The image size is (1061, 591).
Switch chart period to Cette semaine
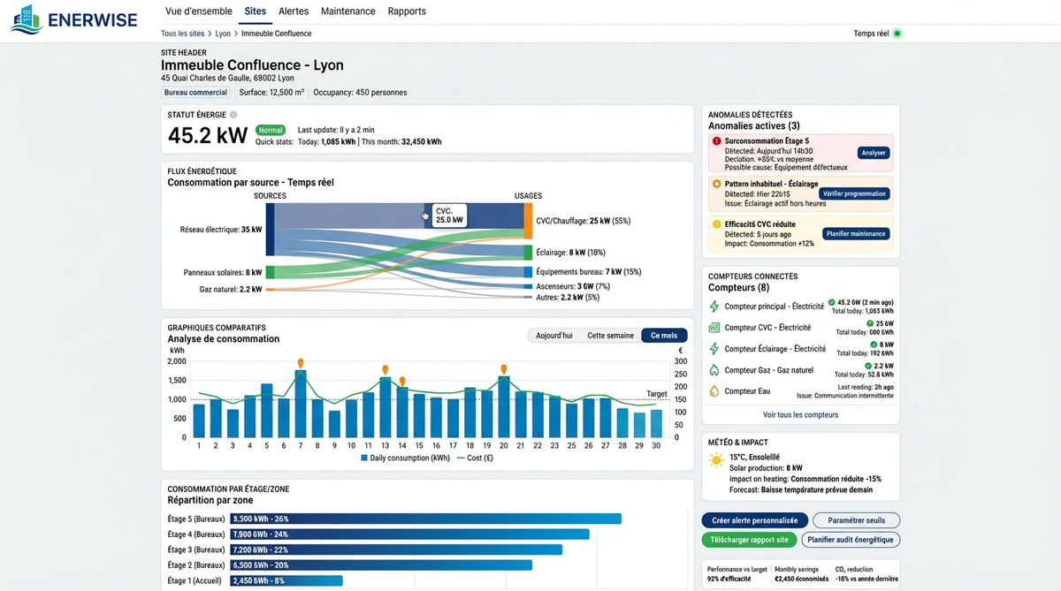(610, 336)
